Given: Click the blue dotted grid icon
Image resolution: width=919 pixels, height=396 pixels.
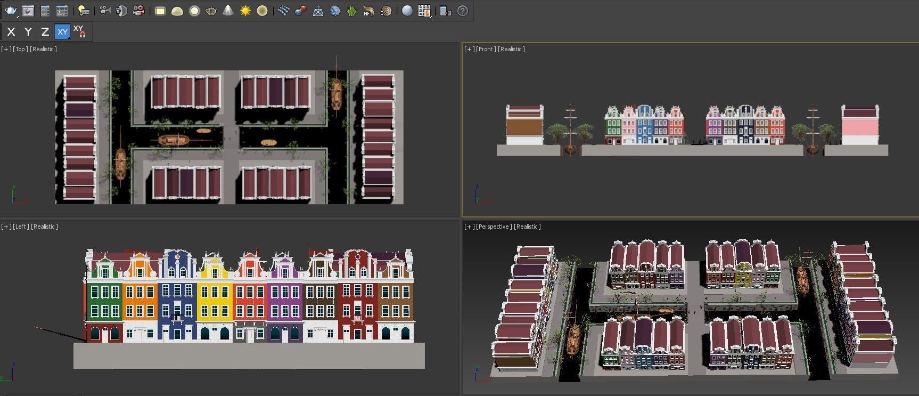Looking at the screenshot, I should [x=284, y=11].
